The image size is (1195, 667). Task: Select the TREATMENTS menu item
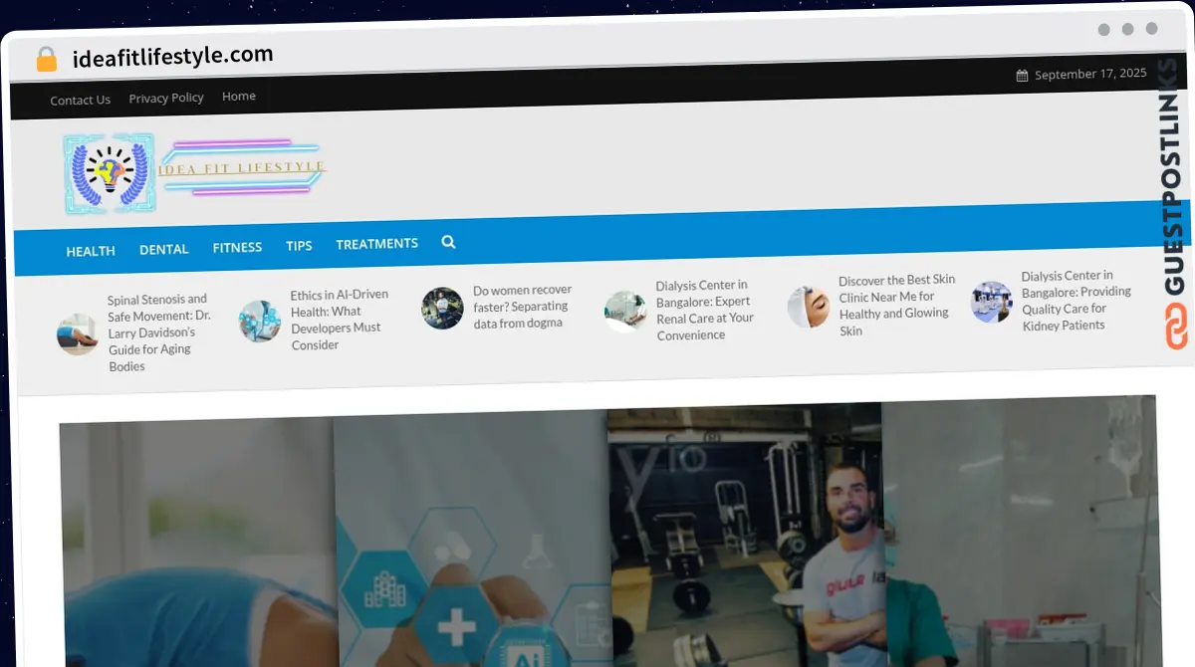pyautogui.click(x=377, y=243)
